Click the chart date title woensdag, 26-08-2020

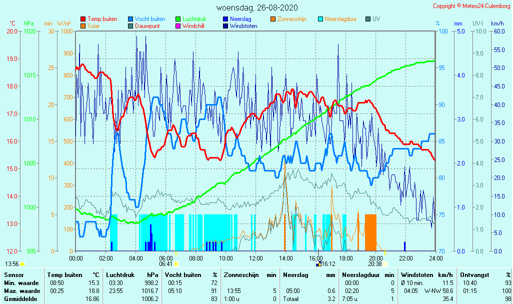click(x=257, y=7)
